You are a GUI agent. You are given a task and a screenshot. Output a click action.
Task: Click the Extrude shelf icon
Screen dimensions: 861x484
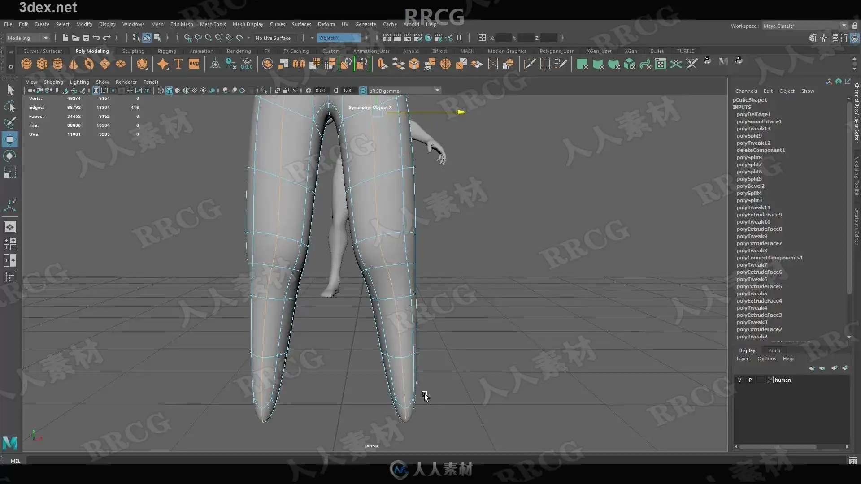(x=382, y=64)
